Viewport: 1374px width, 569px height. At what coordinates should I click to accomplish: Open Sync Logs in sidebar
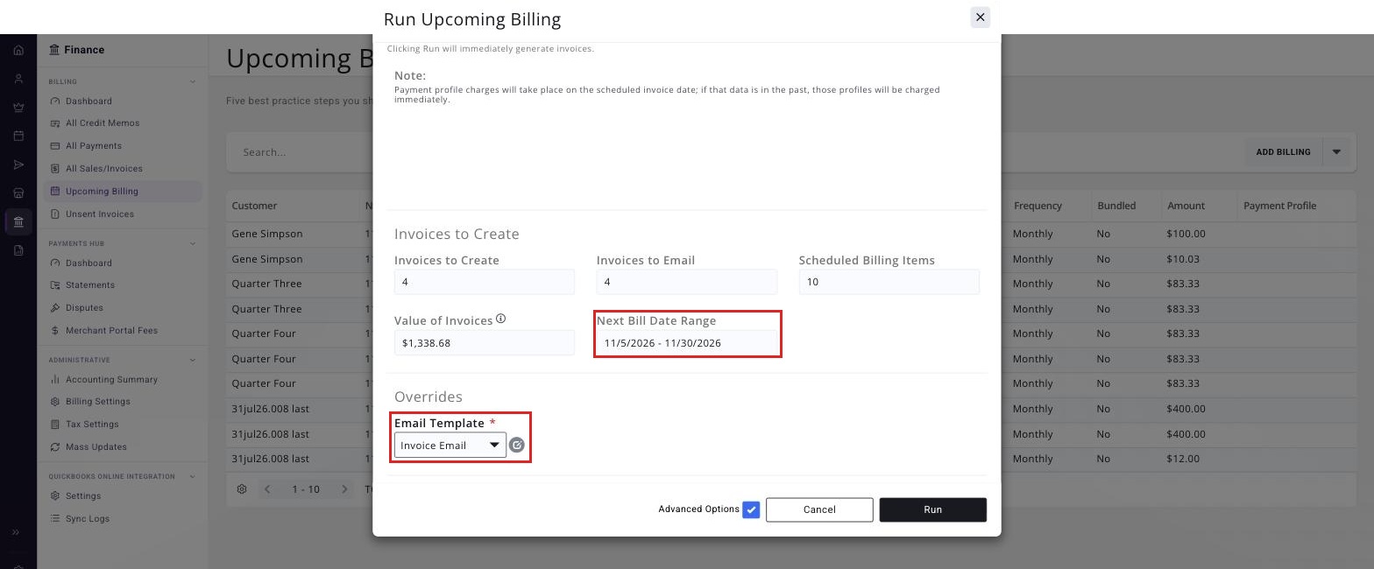88,519
